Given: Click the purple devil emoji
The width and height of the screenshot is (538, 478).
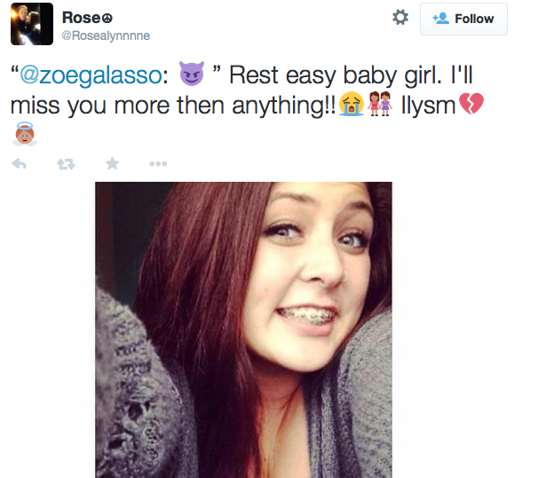Looking at the screenshot, I should coord(192,74).
